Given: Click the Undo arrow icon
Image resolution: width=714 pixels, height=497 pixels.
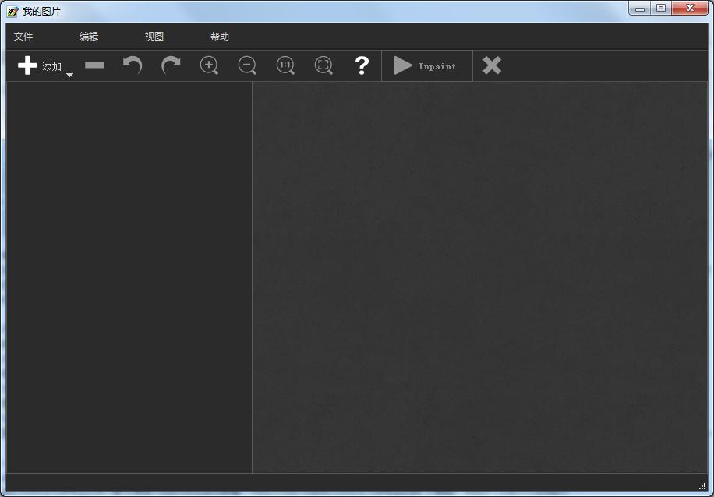Looking at the screenshot, I should (133, 65).
